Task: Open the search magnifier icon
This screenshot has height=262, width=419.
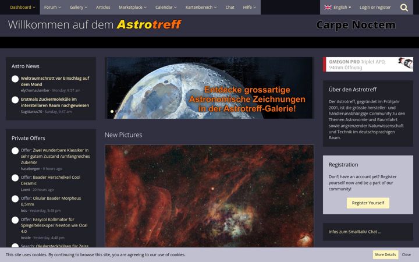Action: point(404,8)
